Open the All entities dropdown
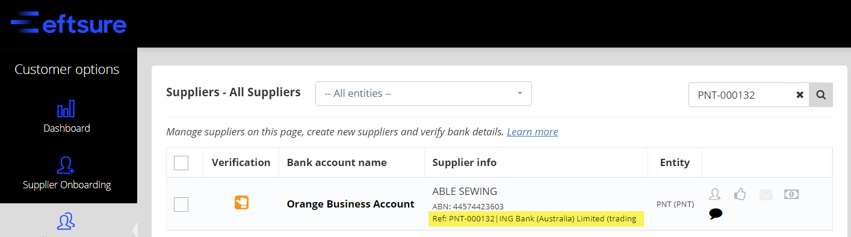Image resolution: width=851 pixels, height=237 pixels. point(424,93)
